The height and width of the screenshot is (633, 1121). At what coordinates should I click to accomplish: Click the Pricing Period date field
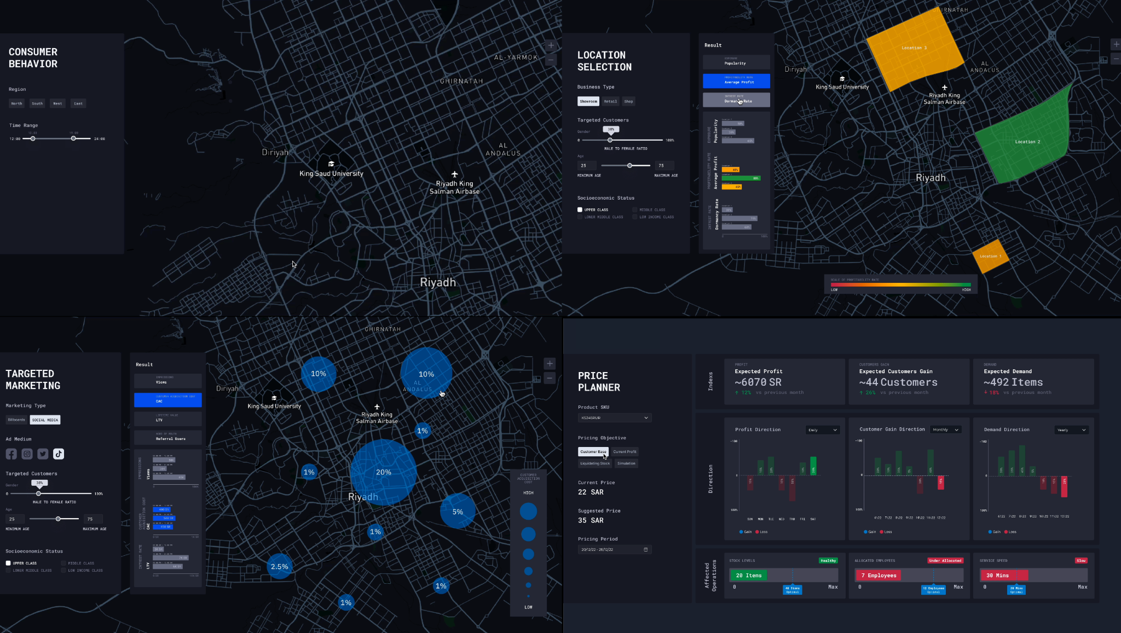(615, 549)
